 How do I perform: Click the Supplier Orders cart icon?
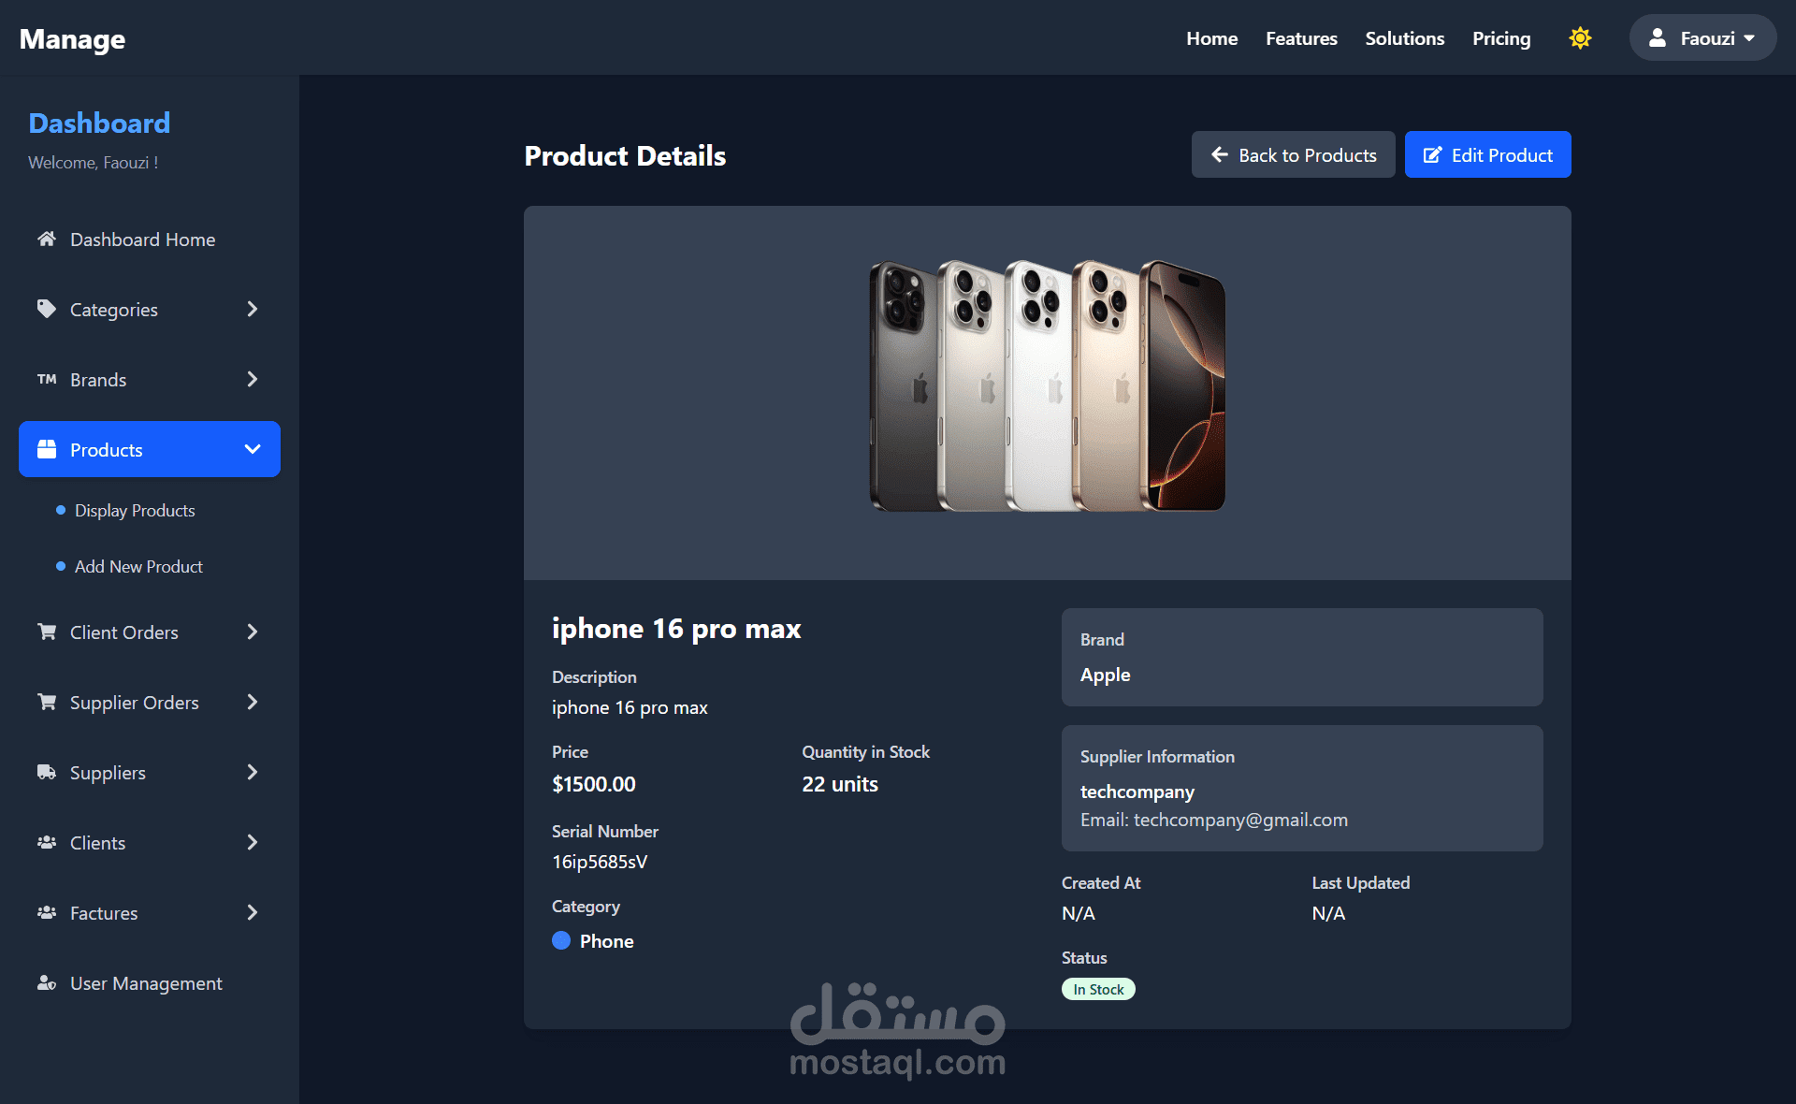tap(46, 702)
